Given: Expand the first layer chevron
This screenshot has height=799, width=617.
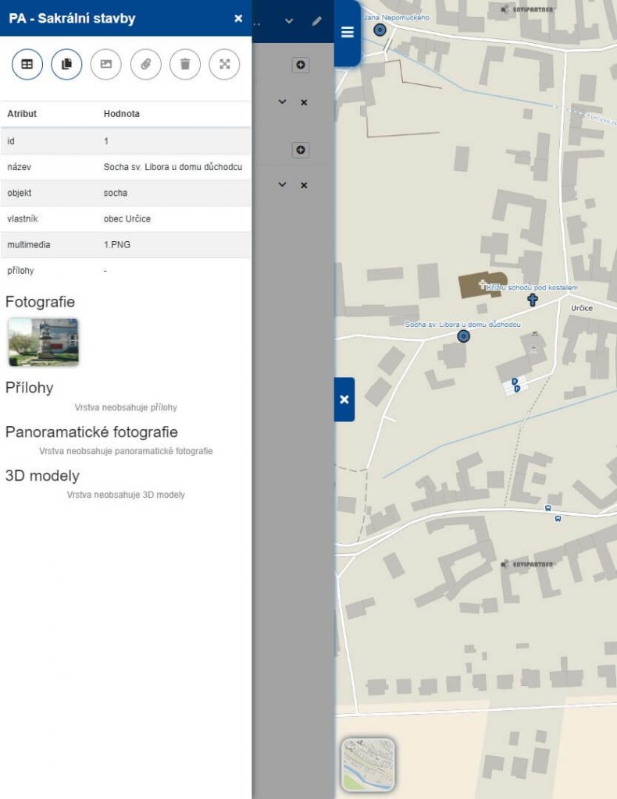Looking at the screenshot, I should tap(283, 102).
